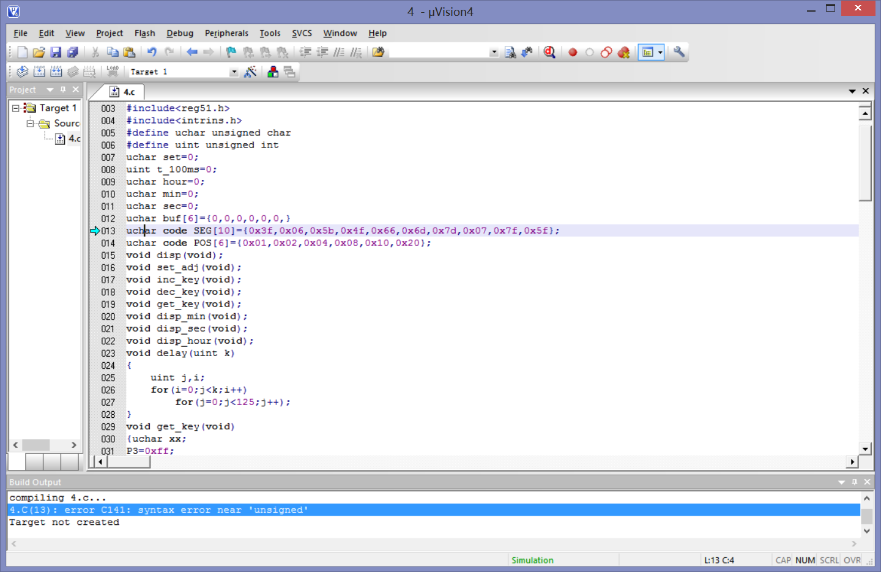The height and width of the screenshot is (572, 881).
Task: Select the 4.c file in the project tree
Action: point(68,139)
